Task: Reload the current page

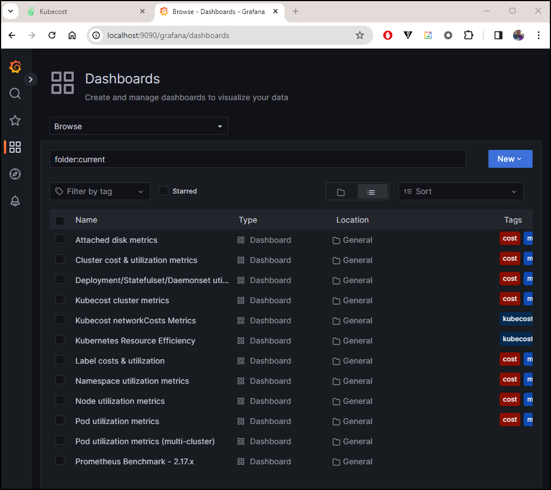Action: click(x=52, y=35)
